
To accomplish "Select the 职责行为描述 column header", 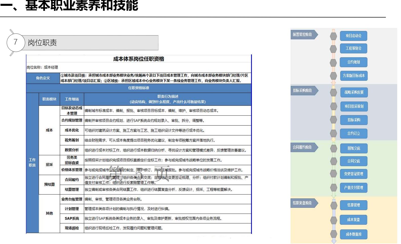I will pyautogui.click(x=168, y=99).
